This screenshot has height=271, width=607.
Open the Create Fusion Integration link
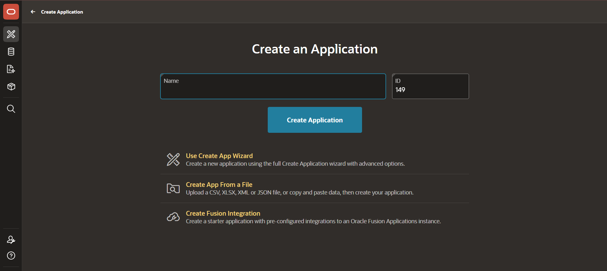pos(223,213)
